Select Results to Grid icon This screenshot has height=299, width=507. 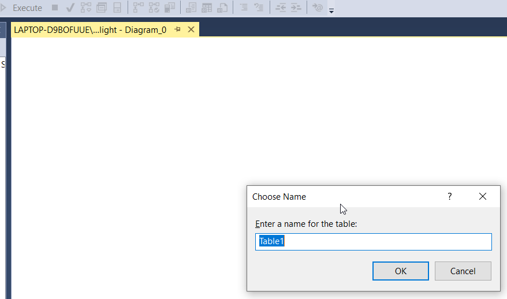[207, 8]
